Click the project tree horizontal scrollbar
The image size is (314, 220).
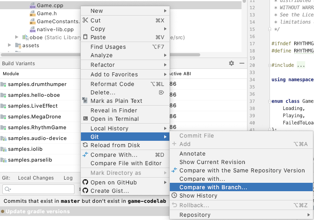pos(40,54)
